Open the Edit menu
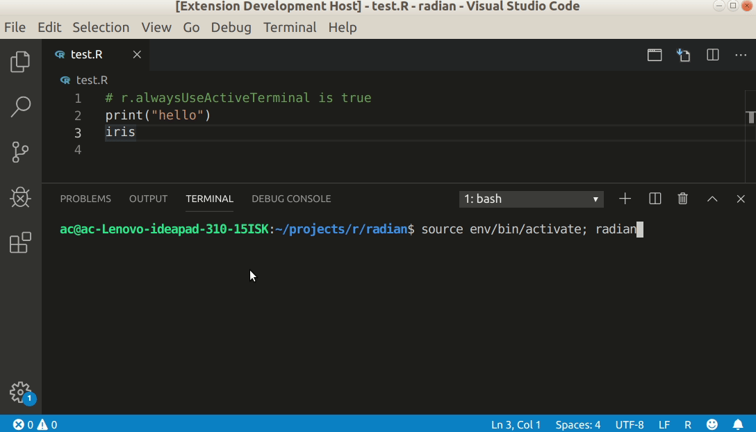Image resolution: width=756 pixels, height=432 pixels. [49, 28]
